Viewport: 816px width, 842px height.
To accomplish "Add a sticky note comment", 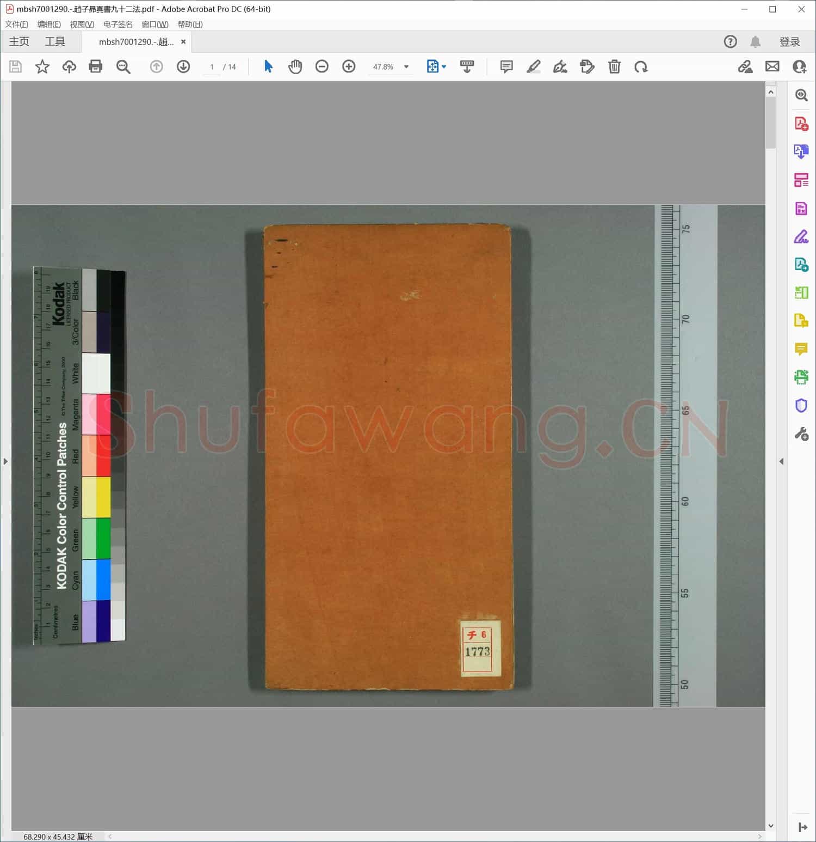I will pyautogui.click(x=506, y=66).
